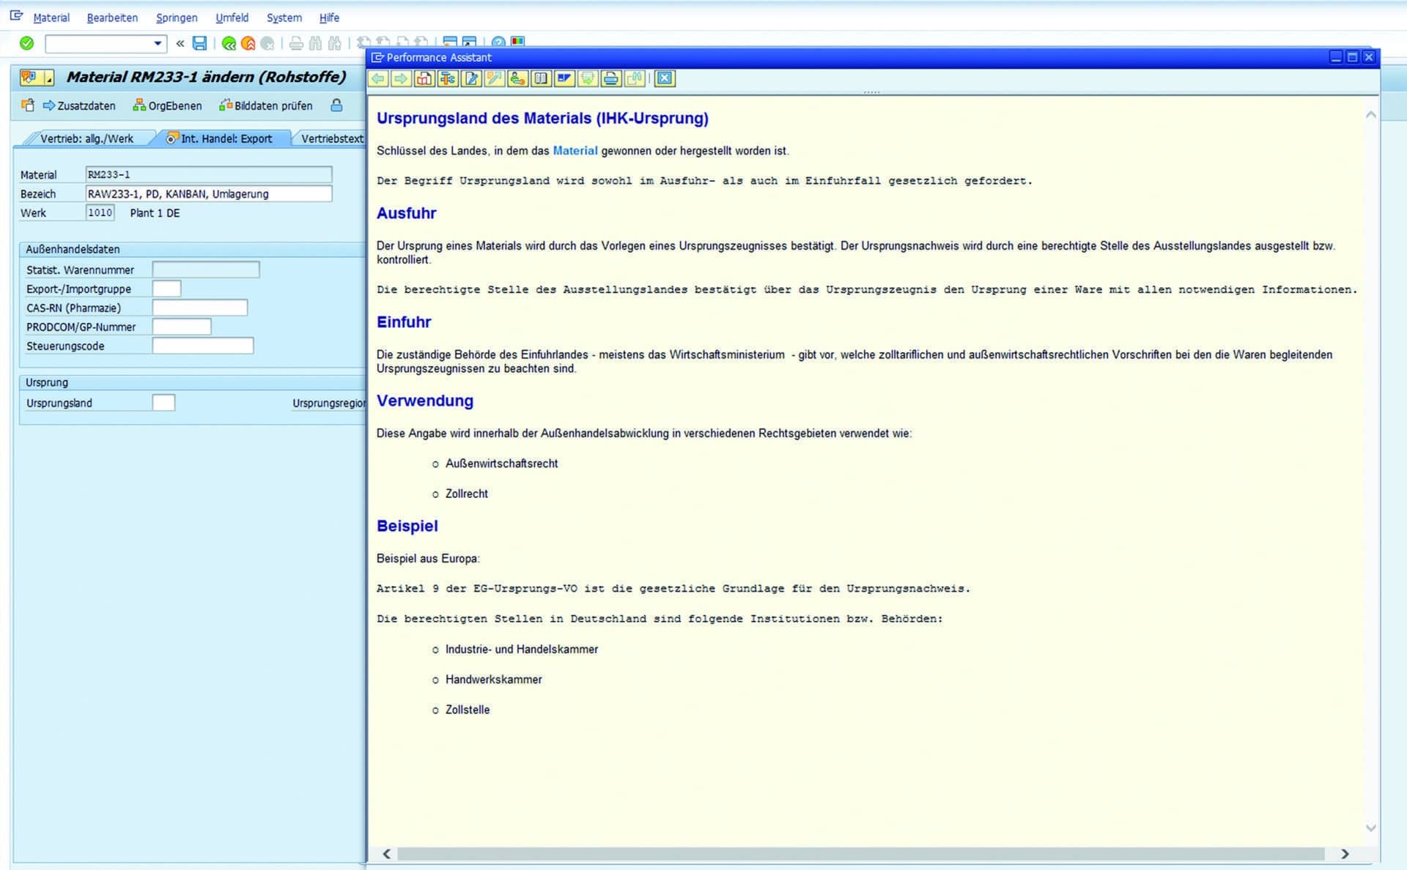
Task: Click the orange Exit icon
Action: click(248, 43)
